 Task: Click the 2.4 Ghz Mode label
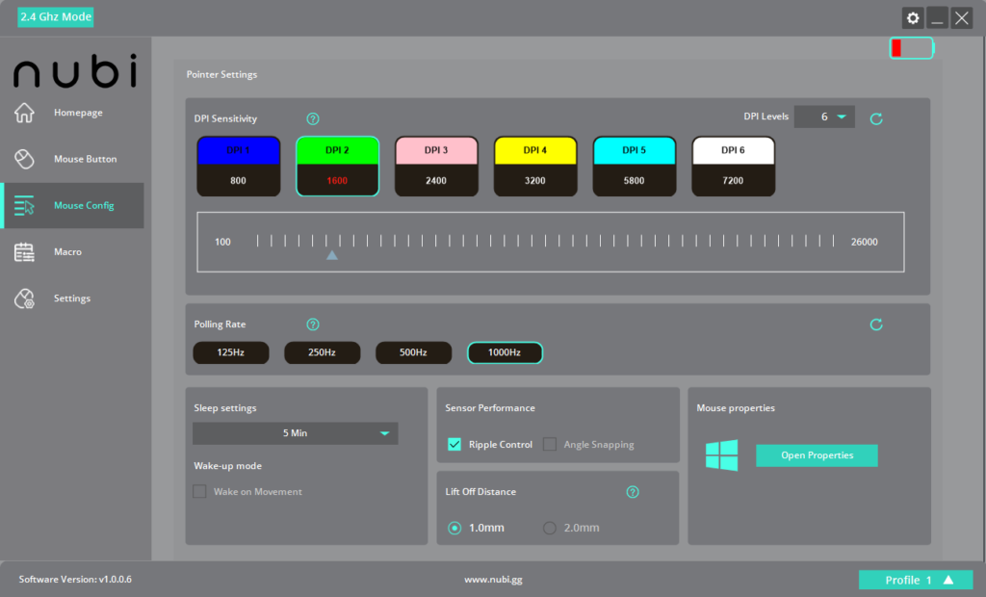pyautogui.click(x=55, y=17)
